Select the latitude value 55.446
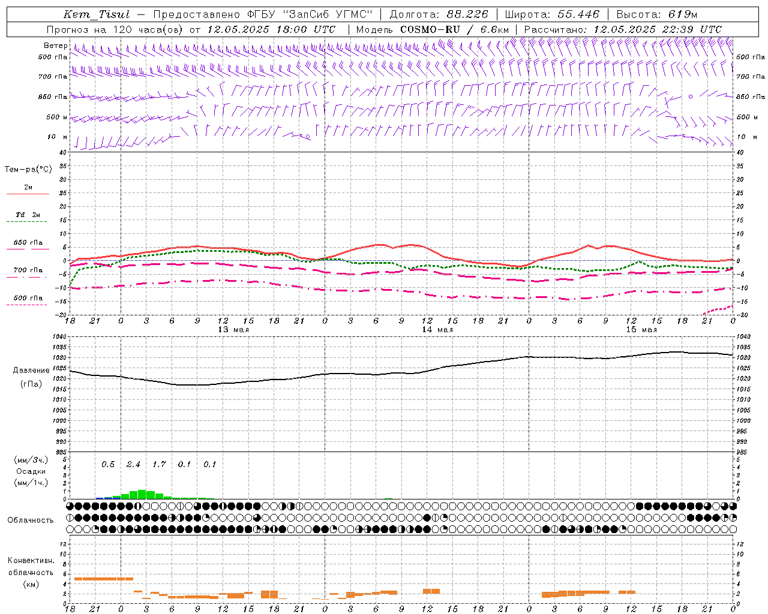768x614 pixels. pos(578,14)
